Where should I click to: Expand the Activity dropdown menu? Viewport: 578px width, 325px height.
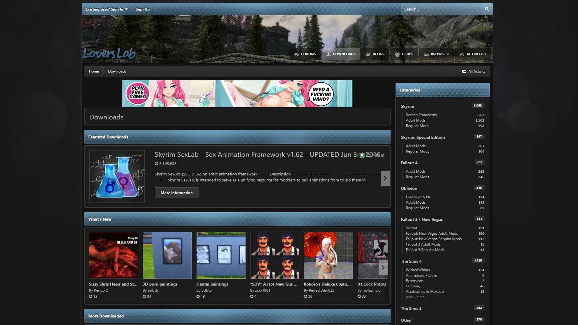click(x=473, y=54)
